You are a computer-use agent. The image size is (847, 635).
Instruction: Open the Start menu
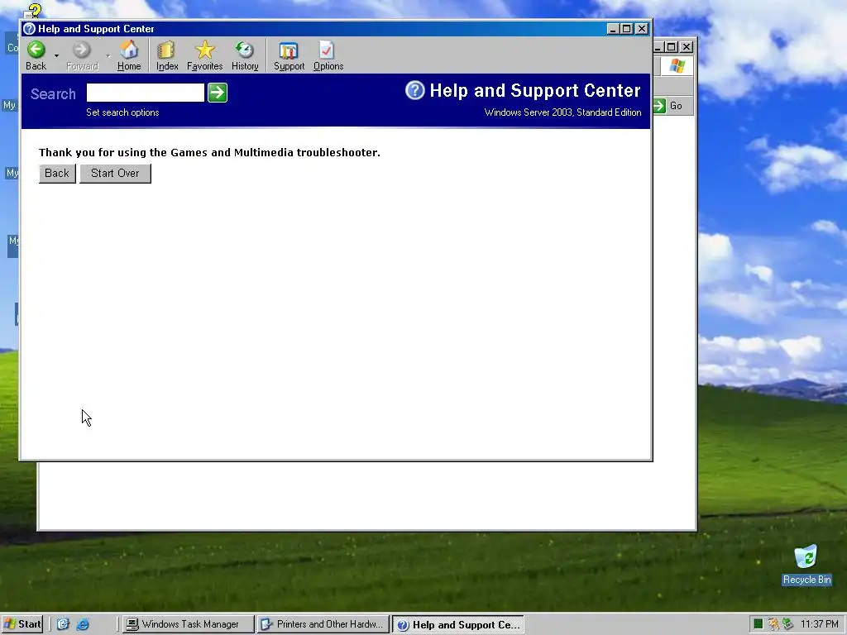[22, 624]
